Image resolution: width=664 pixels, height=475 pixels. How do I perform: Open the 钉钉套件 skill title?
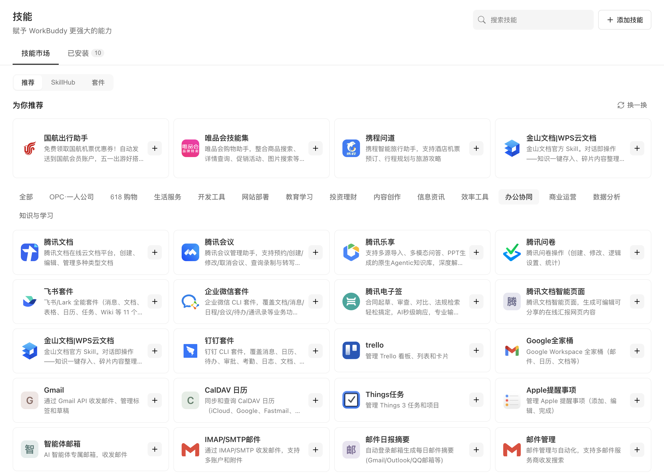tap(219, 341)
